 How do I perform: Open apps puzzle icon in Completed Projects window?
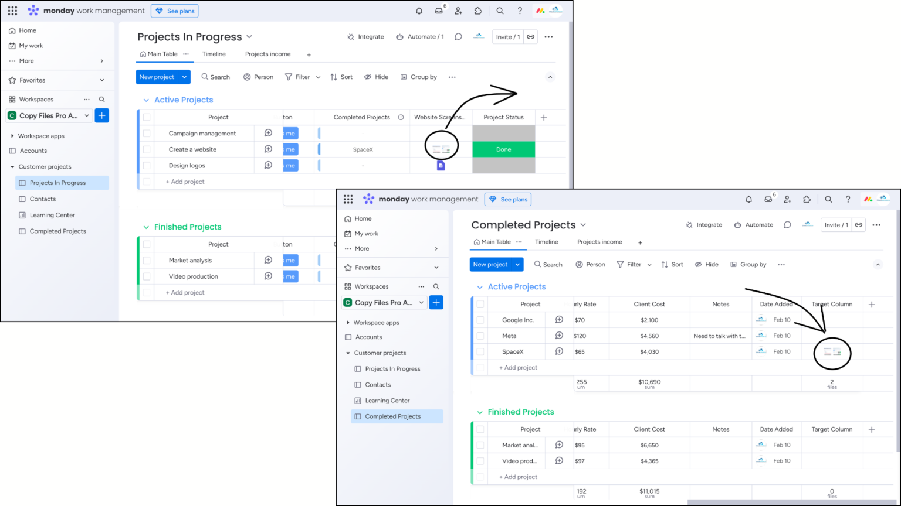807,199
